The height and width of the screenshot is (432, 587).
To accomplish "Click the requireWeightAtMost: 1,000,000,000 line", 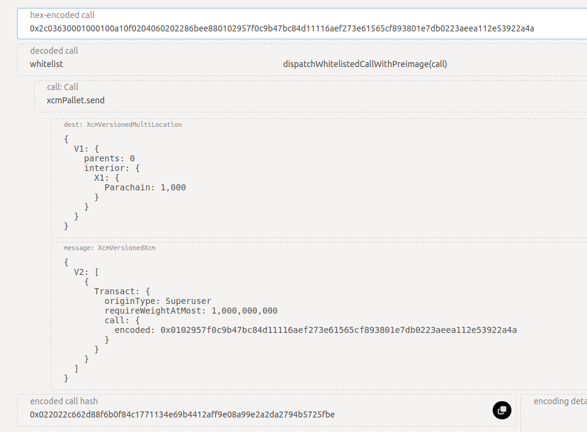I will tap(191, 311).
